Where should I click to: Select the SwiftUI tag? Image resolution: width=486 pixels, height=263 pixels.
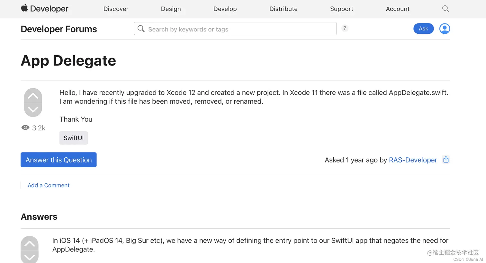(x=74, y=138)
